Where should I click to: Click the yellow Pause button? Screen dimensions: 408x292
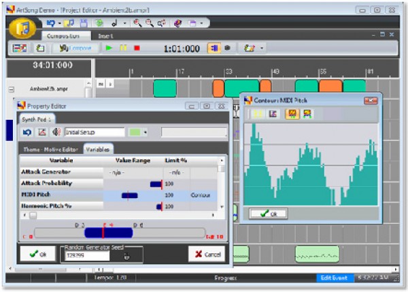click(123, 48)
